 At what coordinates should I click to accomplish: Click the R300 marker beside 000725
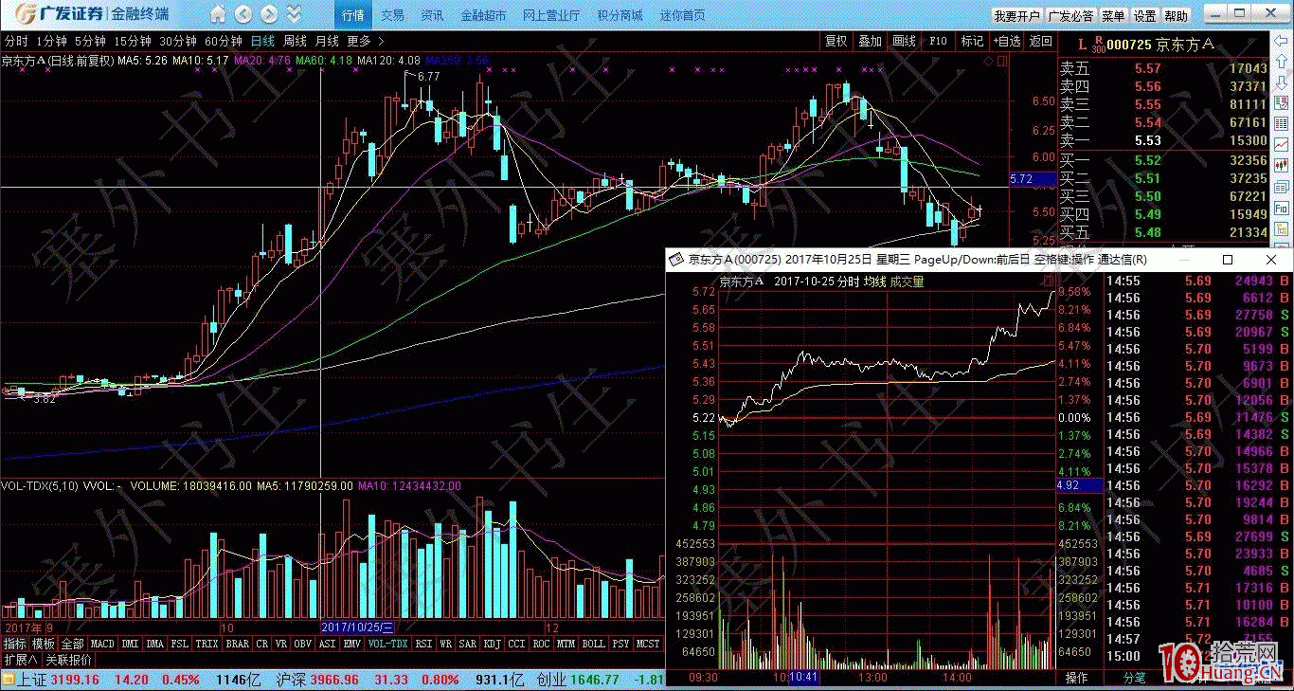tap(1098, 46)
